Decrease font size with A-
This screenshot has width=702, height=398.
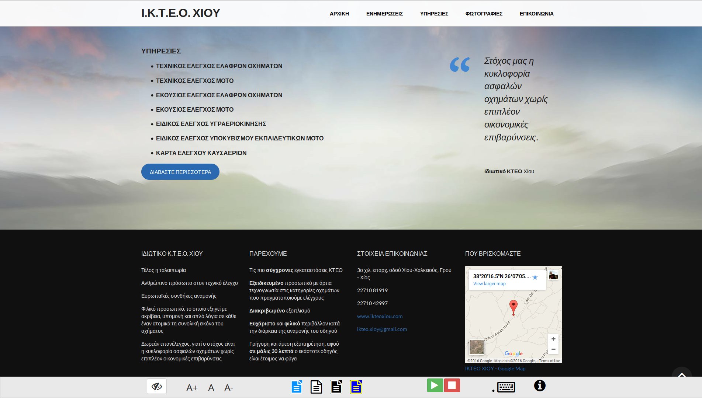(x=229, y=388)
